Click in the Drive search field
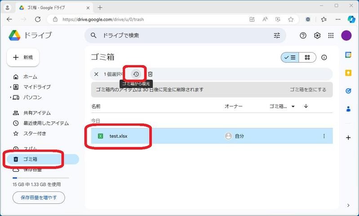Image resolution: width=359 pixels, height=216 pixels. pos(185,35)
